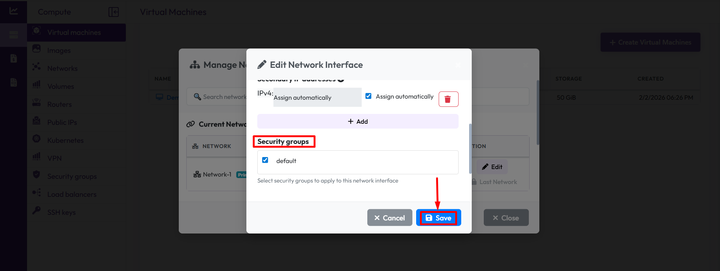The image size is (720, 271).
Task: Click Edit for Network-1
Action: click(x=492, y=167)
